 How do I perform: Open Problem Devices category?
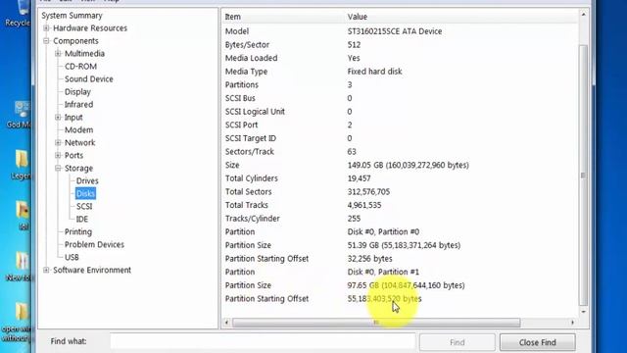(94, 244)
